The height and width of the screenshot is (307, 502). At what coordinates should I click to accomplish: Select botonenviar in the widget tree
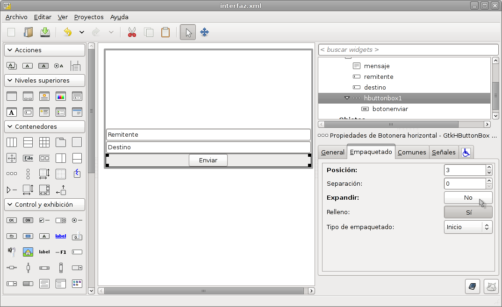tap(390, 109)
